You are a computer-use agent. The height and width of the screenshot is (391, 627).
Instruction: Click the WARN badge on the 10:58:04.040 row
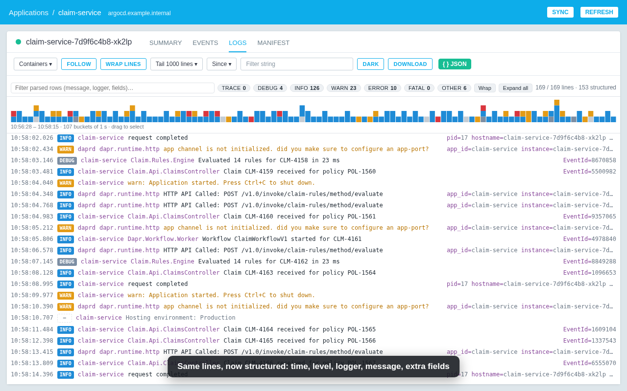pyautogui.click(x=66, y=183)
